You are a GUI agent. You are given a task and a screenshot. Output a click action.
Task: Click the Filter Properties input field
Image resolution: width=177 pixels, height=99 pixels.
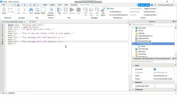[x=153, y=62]
